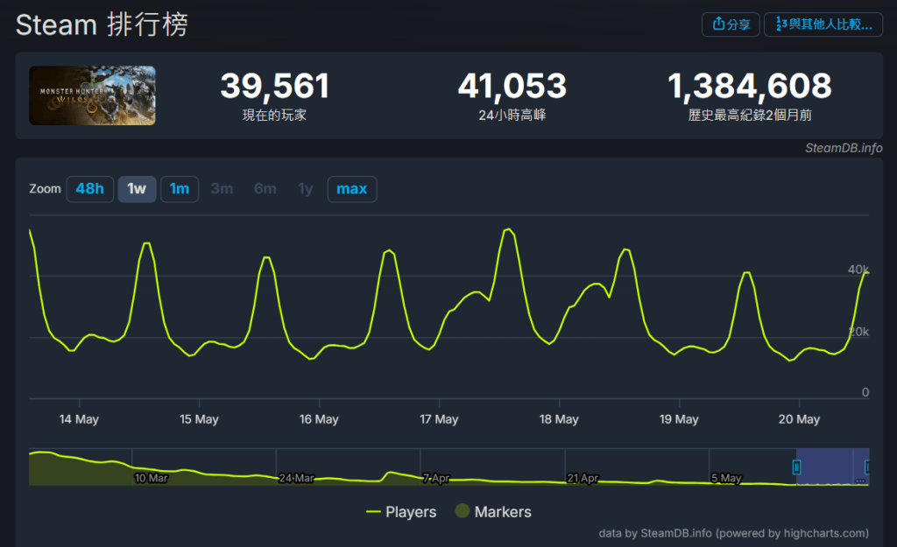Click the 7 Apr navigator label
The height and width of the screenshot is (547, 897).
pyautogui.click(x=436, y=478)
